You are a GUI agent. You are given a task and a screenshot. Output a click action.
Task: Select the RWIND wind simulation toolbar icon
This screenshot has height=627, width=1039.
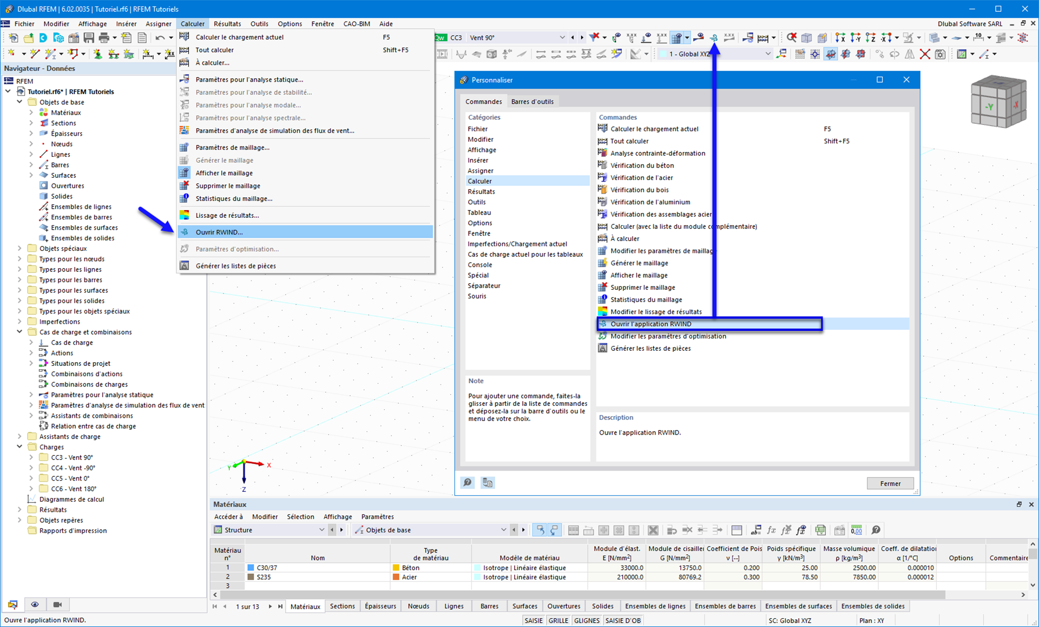pos(714,37)
